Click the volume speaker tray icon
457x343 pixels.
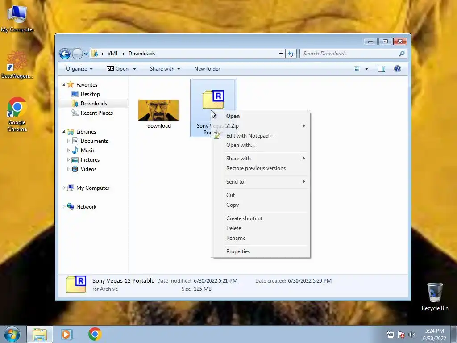coord(411,335)
